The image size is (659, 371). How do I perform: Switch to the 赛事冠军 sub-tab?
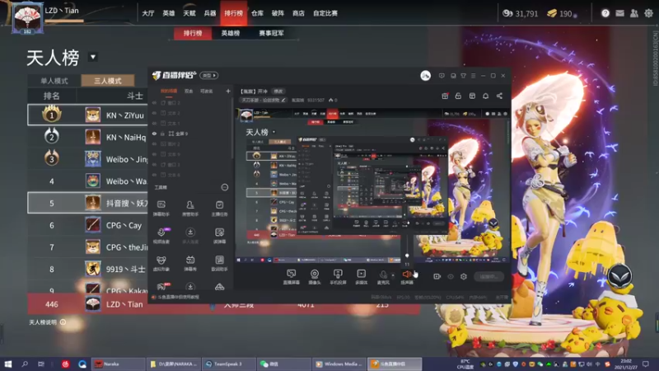click(x=272, y=33)
